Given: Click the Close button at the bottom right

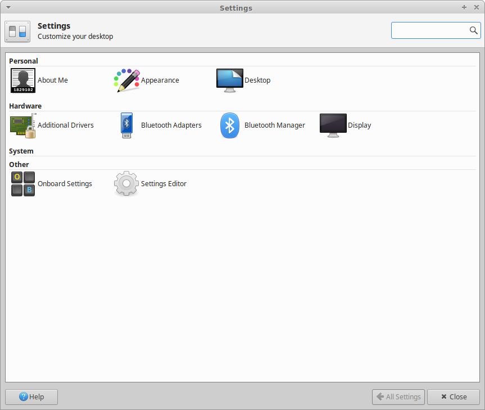Looking at the screenshot, I should 453,397.
